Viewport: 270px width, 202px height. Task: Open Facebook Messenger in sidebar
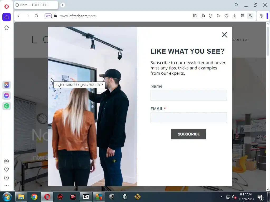(7, 95)
